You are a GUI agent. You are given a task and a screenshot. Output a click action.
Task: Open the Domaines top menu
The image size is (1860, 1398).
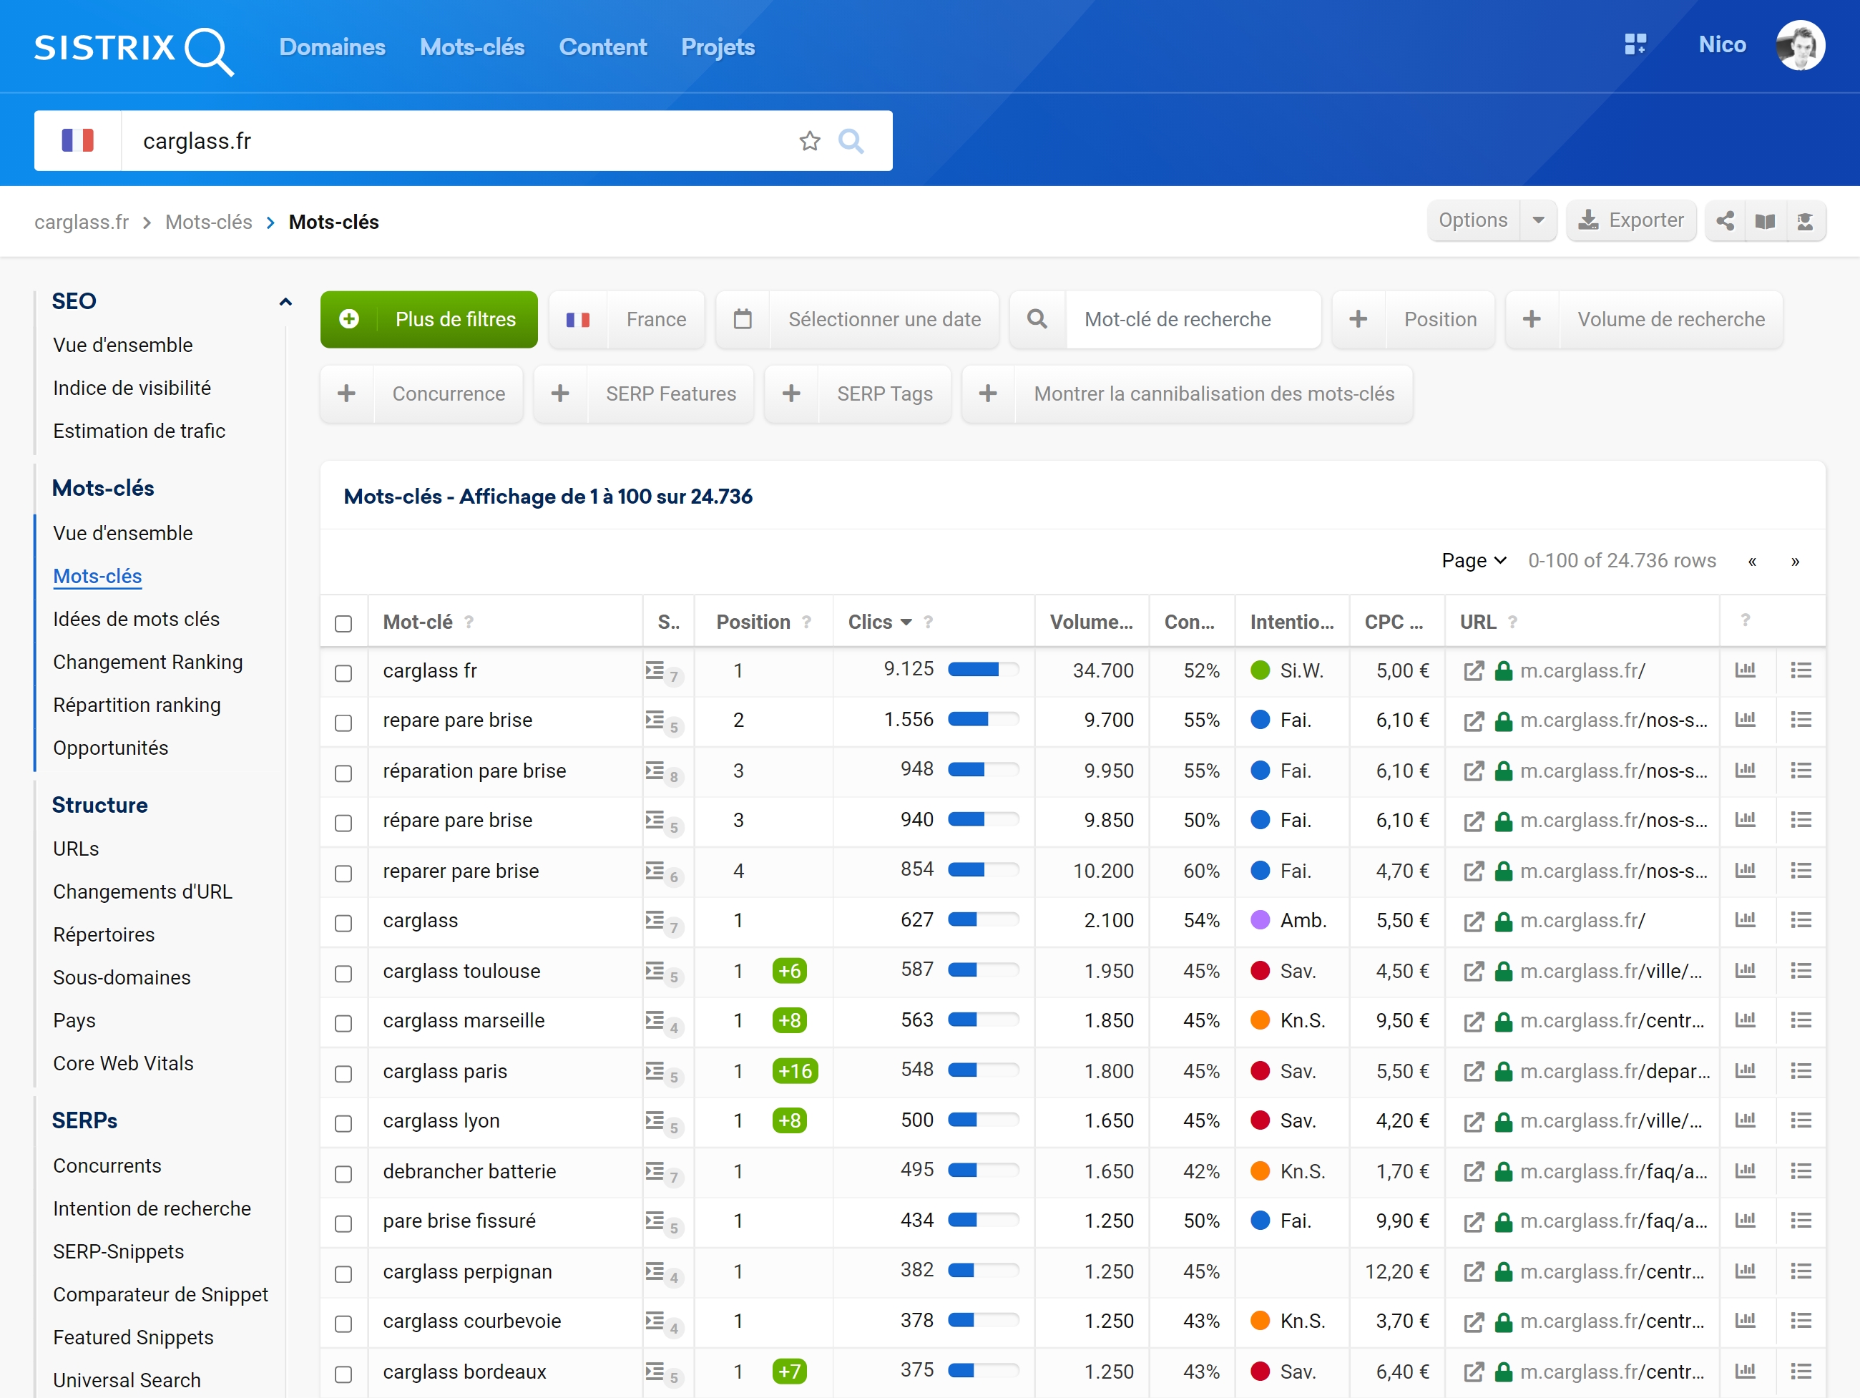[332, 47]
